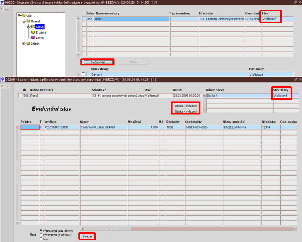The image size is (302, 242).
Task: Click the Majetek folder icon
Action: (28, 21)
